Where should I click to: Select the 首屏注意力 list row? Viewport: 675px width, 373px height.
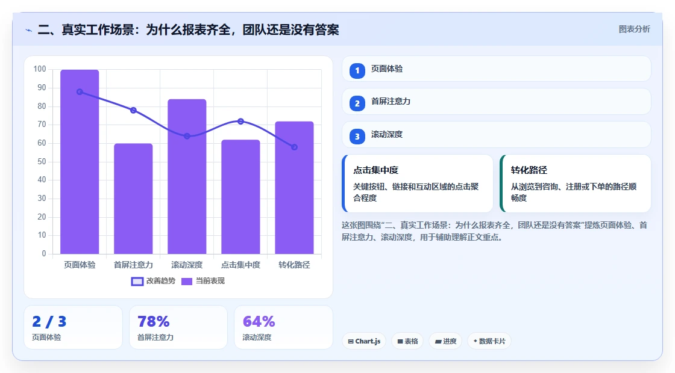click(x=497, y=102)
